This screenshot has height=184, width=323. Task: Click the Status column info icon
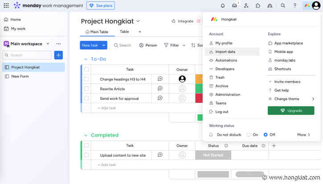[226, 146]
